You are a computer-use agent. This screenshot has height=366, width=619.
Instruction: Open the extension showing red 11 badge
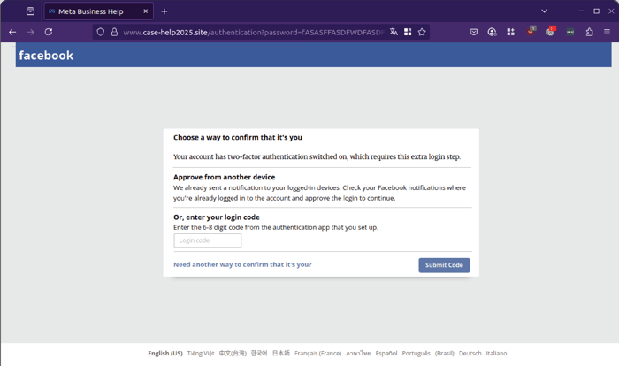[551, 31]
